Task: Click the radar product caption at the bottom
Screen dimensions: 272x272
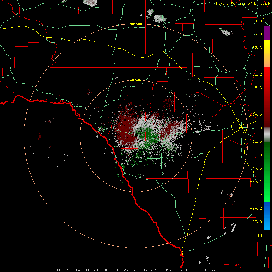Action: coord(136,270)
